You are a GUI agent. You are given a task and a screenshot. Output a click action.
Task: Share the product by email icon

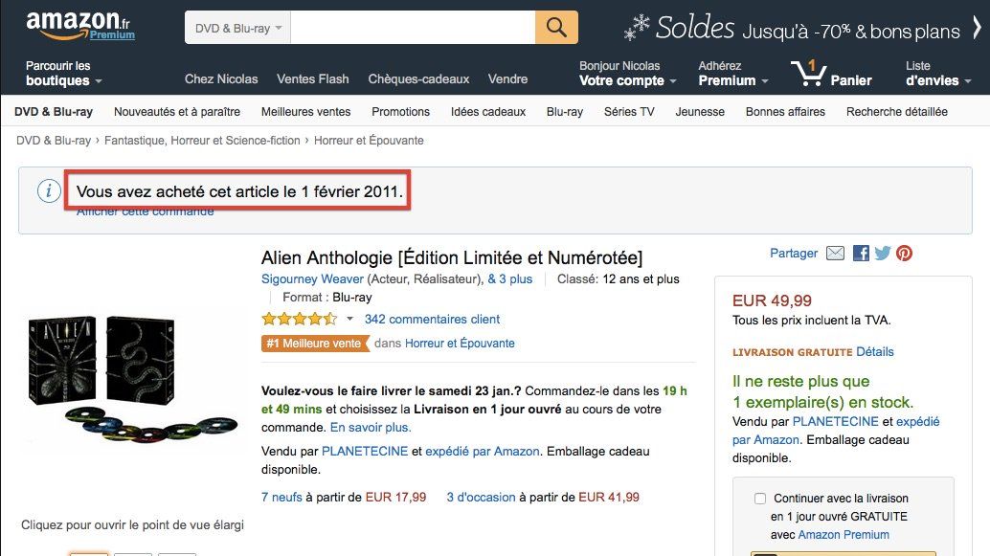point(835,254)
